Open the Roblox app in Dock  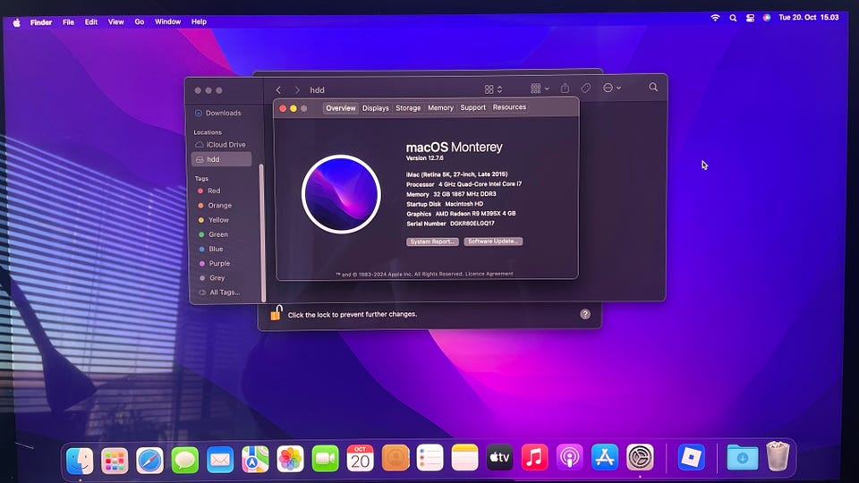[x=691, y=457]
